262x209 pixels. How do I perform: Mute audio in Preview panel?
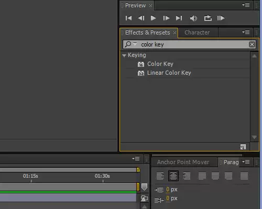pos(193,18)
